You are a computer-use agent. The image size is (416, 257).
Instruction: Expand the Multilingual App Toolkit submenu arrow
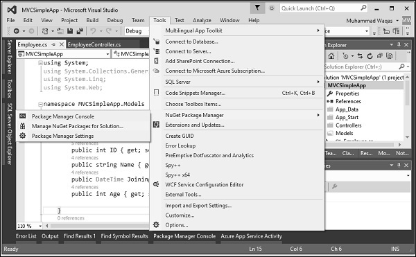point(318,30)
